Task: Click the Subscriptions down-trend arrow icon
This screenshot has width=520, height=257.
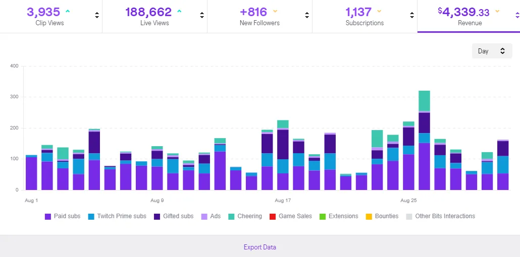Action: click(379, 11)
